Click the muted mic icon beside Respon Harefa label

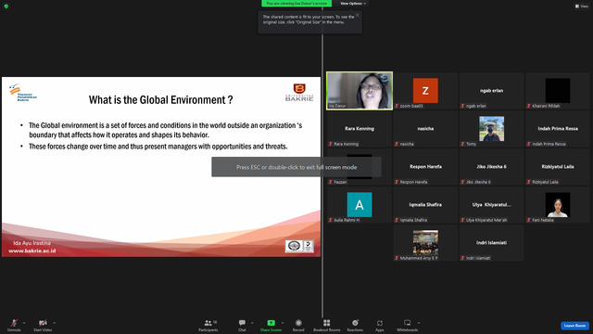click(397, 182)
